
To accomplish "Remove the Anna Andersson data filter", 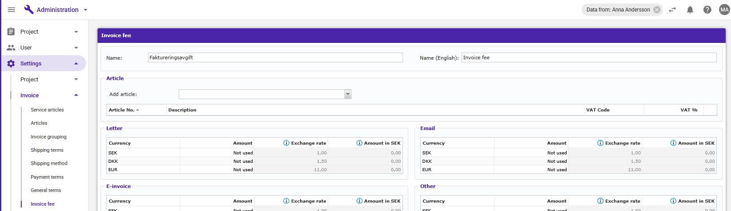I will click(657, 10).
